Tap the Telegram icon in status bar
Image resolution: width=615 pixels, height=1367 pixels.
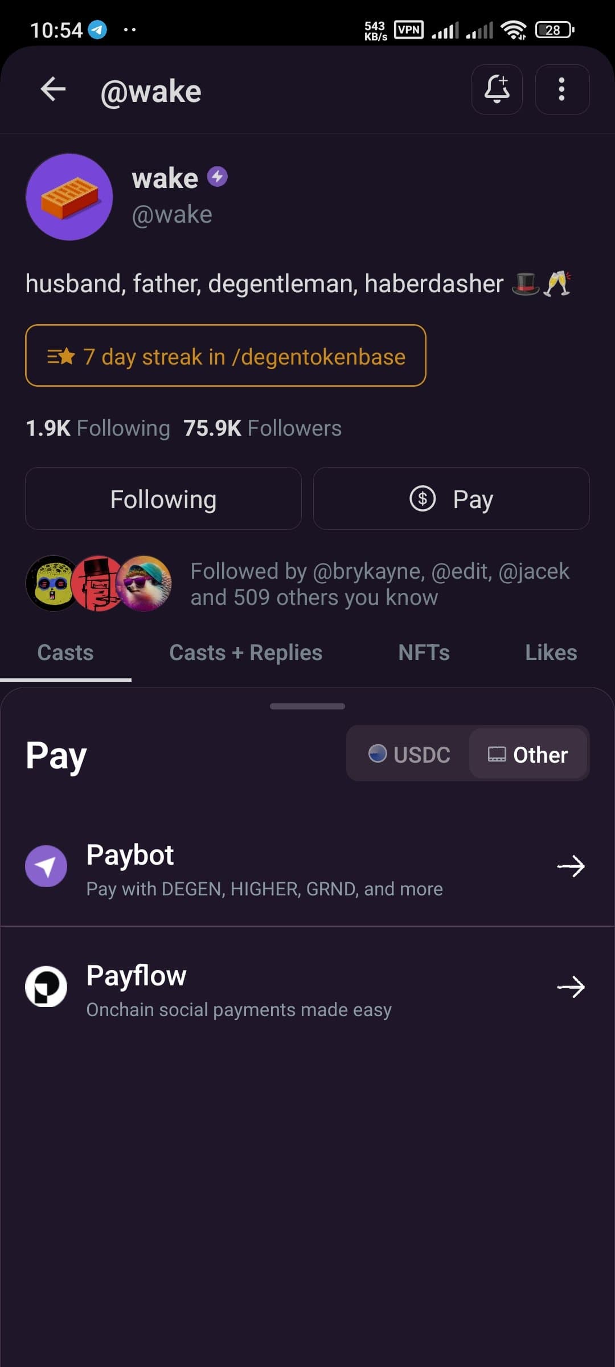97,30
